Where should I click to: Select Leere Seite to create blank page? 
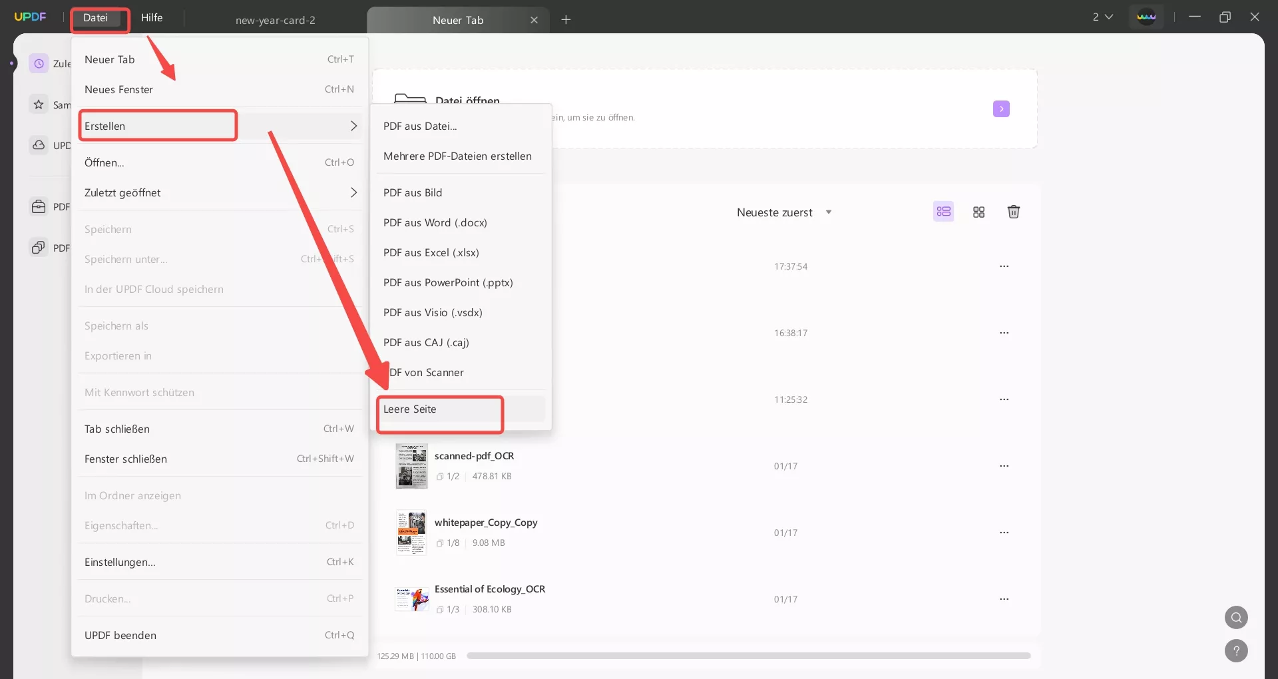click(x=461, y=409)
